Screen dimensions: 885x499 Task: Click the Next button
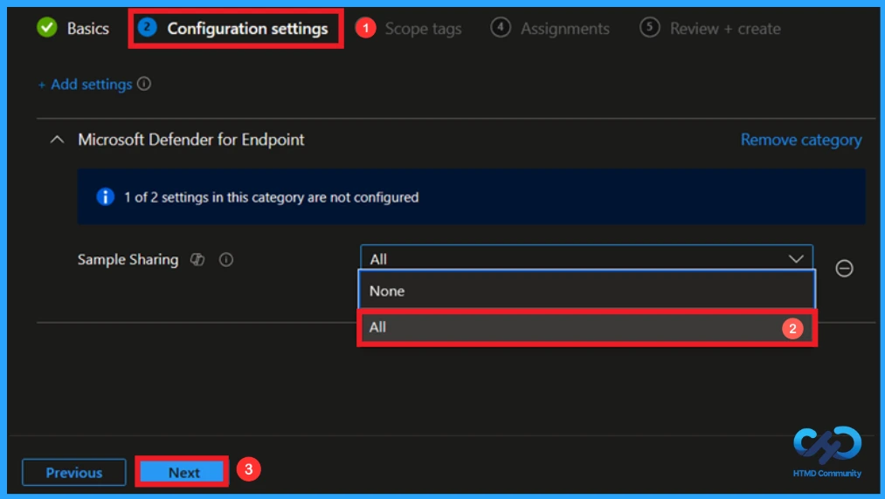(182, 472)
